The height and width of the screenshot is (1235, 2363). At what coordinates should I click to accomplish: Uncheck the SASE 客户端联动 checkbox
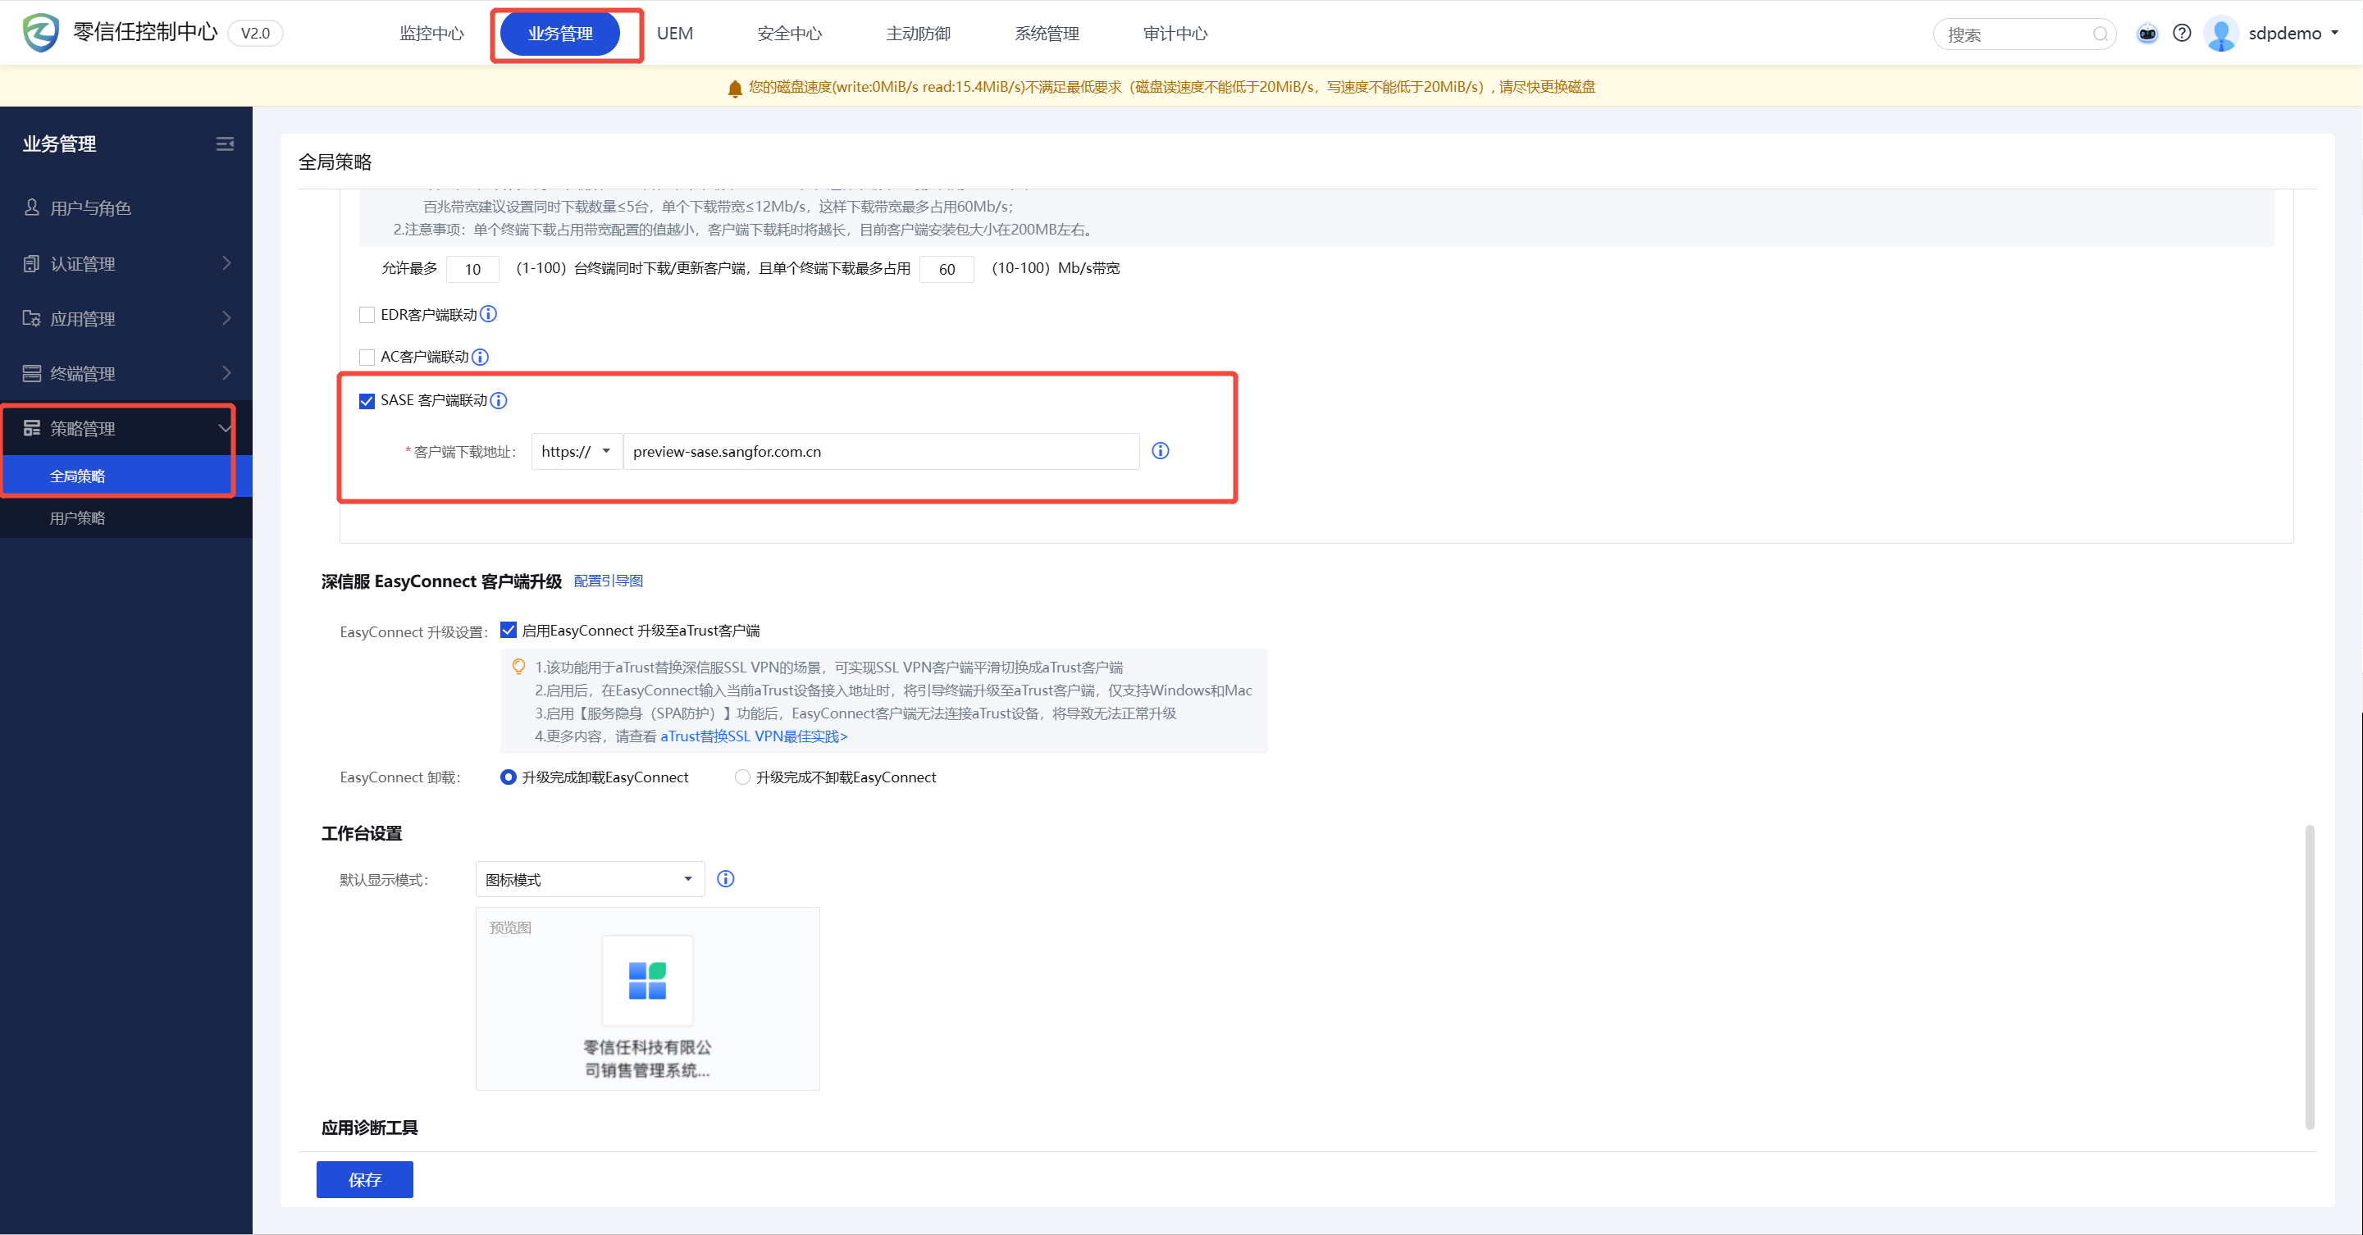[367, 402]
